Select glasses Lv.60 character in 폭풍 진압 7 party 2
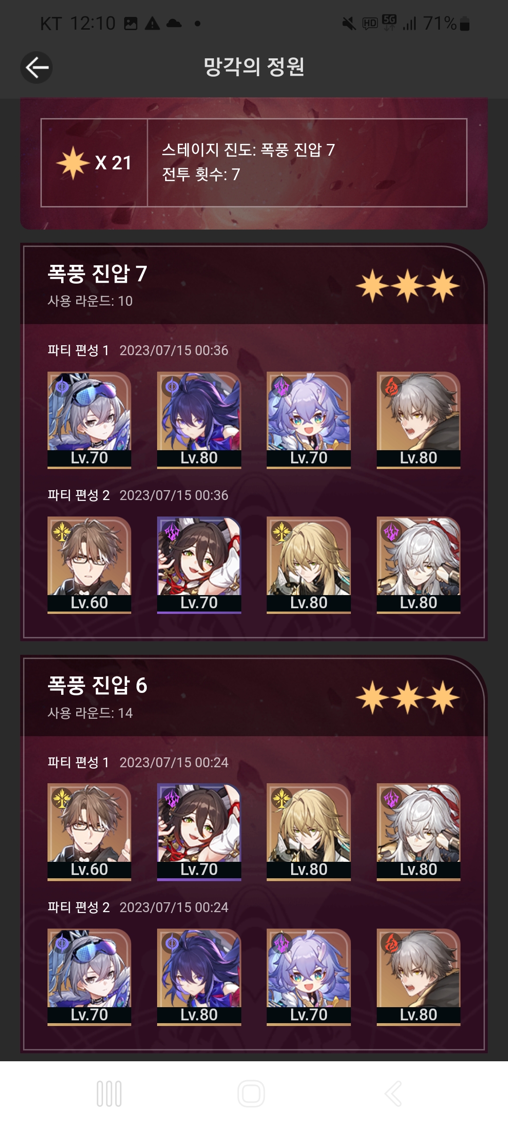 tap(89, 565)
